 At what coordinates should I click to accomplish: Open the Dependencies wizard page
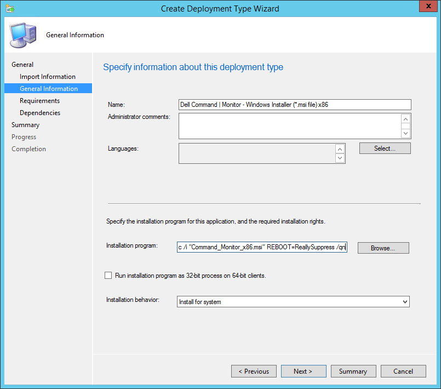point(40,113)
